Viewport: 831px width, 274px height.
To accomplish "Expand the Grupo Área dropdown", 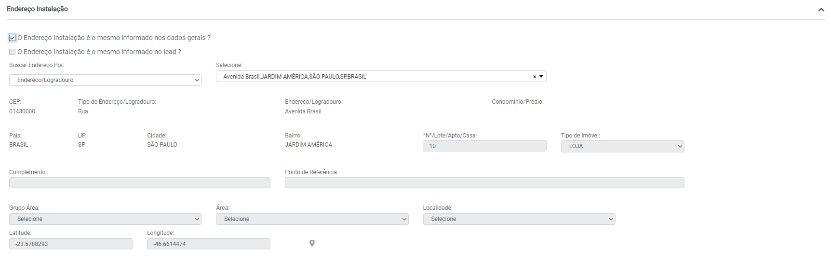I will point(105,219).
